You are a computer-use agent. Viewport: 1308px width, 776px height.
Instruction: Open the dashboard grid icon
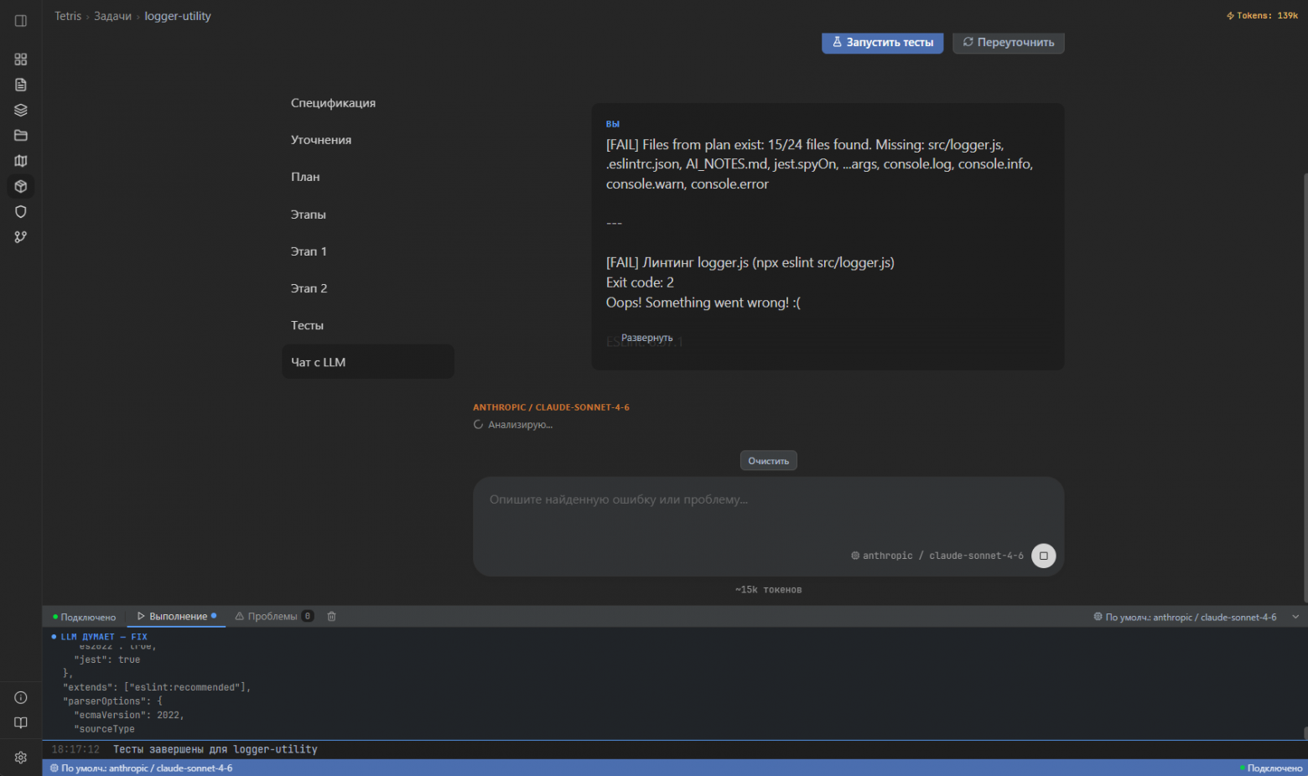[21, 59]
